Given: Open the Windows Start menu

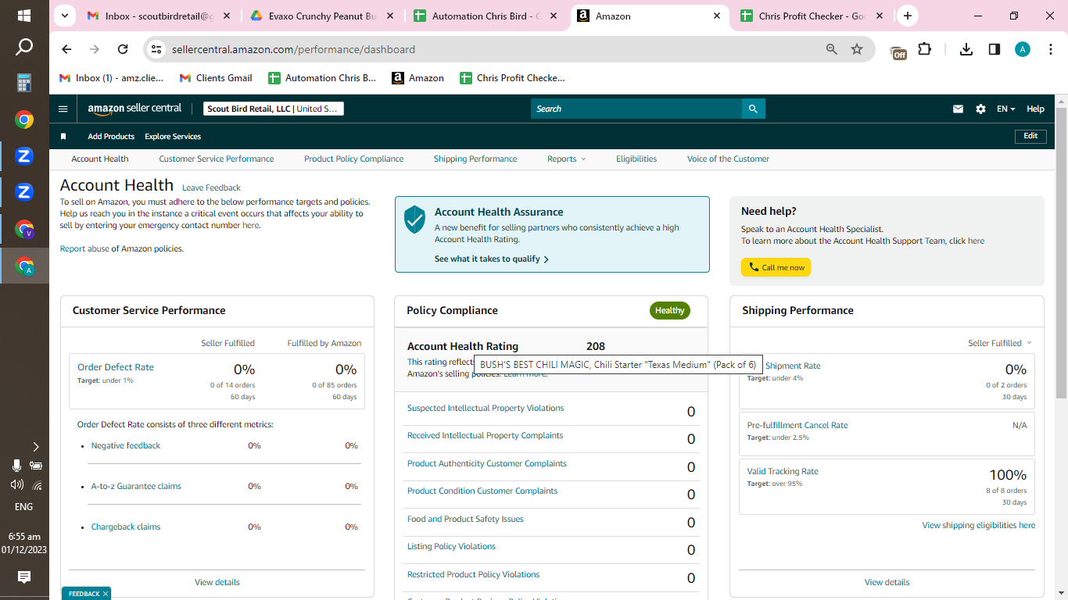Looking at the screenshot, I should tap(24, 16).
